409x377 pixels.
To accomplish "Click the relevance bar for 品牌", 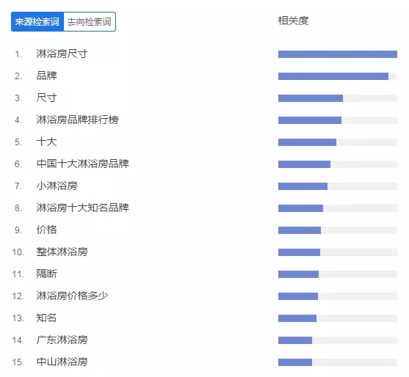I will point(338,76).
